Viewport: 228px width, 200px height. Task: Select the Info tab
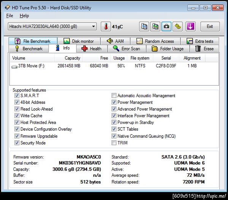click(63, 48)
